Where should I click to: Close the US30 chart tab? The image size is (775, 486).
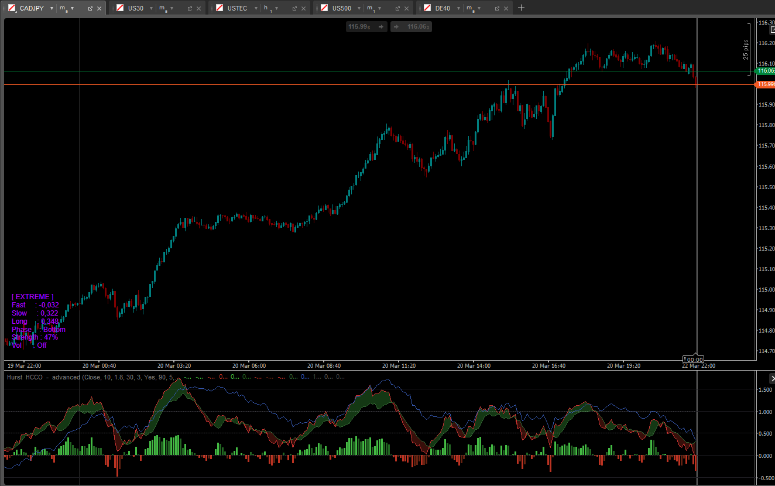coord(199,8)
